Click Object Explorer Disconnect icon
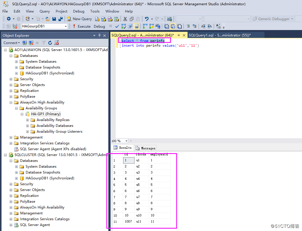This screenshot has width=302, height=231. 31,43
